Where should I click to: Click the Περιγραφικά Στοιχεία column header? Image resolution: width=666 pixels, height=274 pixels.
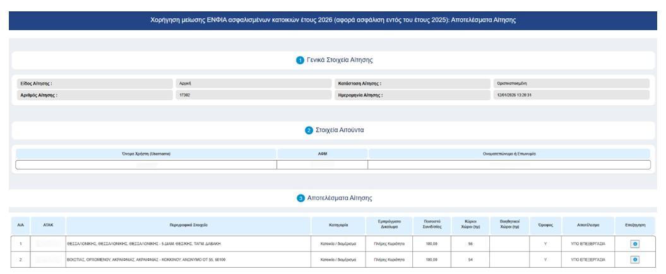click(189, 225)
